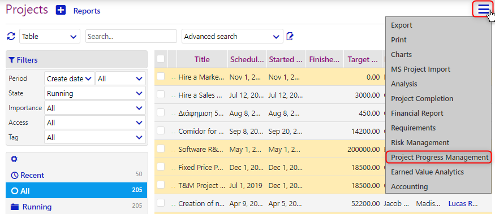Select Project Progress Management menu item
This screenshot has width=495, height=214.
coord(438,158)
